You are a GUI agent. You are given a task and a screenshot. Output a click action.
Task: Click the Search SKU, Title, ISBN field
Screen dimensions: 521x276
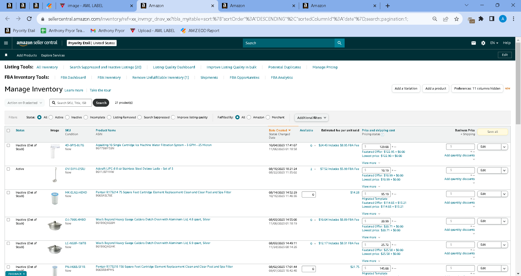point(71,103)
